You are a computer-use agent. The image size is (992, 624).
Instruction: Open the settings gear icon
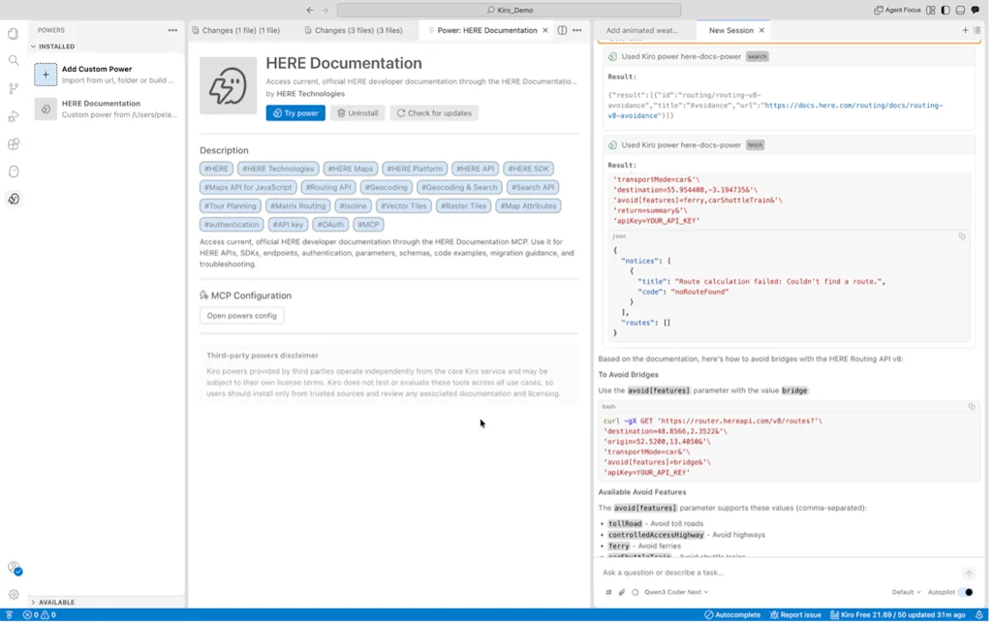point(14,596)
